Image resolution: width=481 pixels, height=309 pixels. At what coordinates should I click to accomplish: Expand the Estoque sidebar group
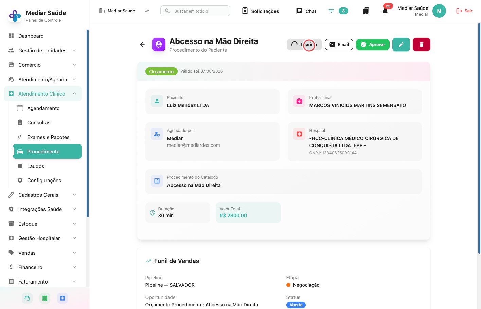point(43,224)
